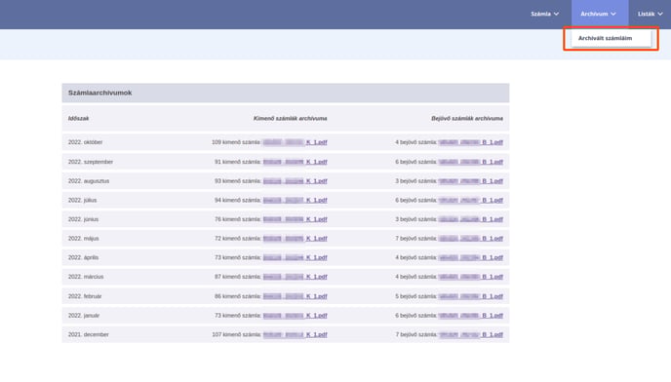The height and width of the screenshot is (382, 671).
Task: Open incoming invoice PDF for 2022. augusztus
Action: pos(471,181)
